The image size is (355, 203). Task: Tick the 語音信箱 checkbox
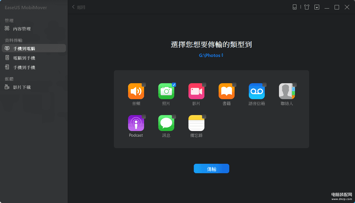264,85
